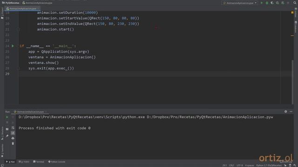Image resolution: width=298 pixels, height=167 pixels.
Task: Click the AnimacionAplicacion.pyw breadcrumb in the navigation bar
Action: [37, 3]
